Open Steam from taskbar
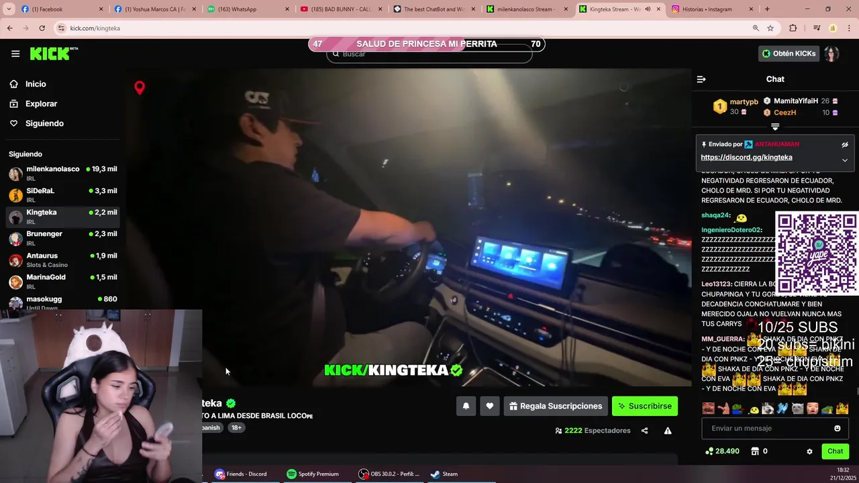Image resolution: width=859 pixels, height=483 pixels. pyautogui.click(x=444, y=474)
